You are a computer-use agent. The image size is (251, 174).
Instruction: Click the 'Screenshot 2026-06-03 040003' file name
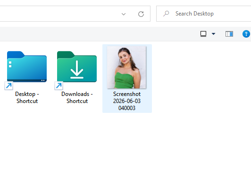tap(127, 101)
